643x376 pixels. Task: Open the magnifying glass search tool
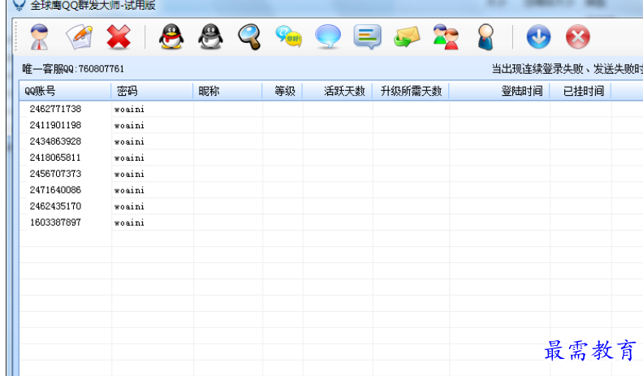click(x=250, y=37)
